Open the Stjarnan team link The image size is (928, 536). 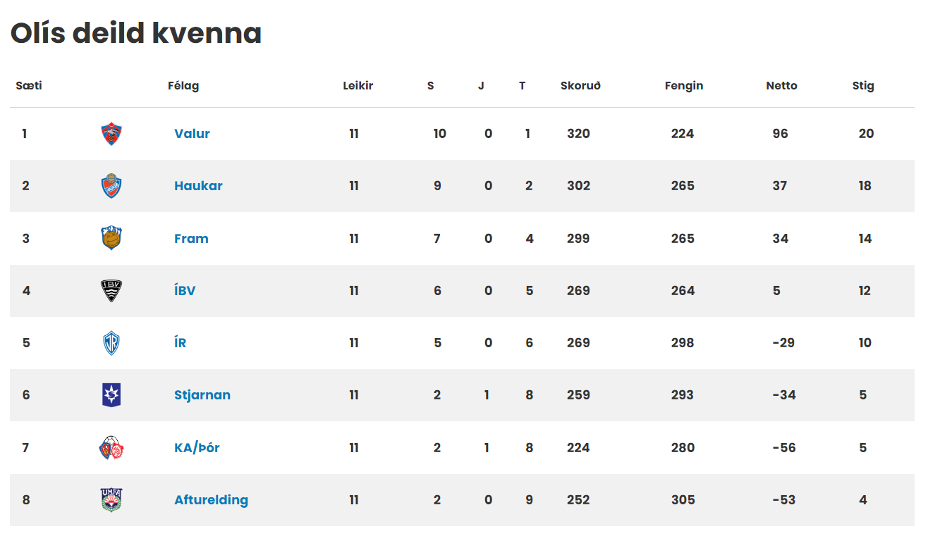click(x=202, y=395)
